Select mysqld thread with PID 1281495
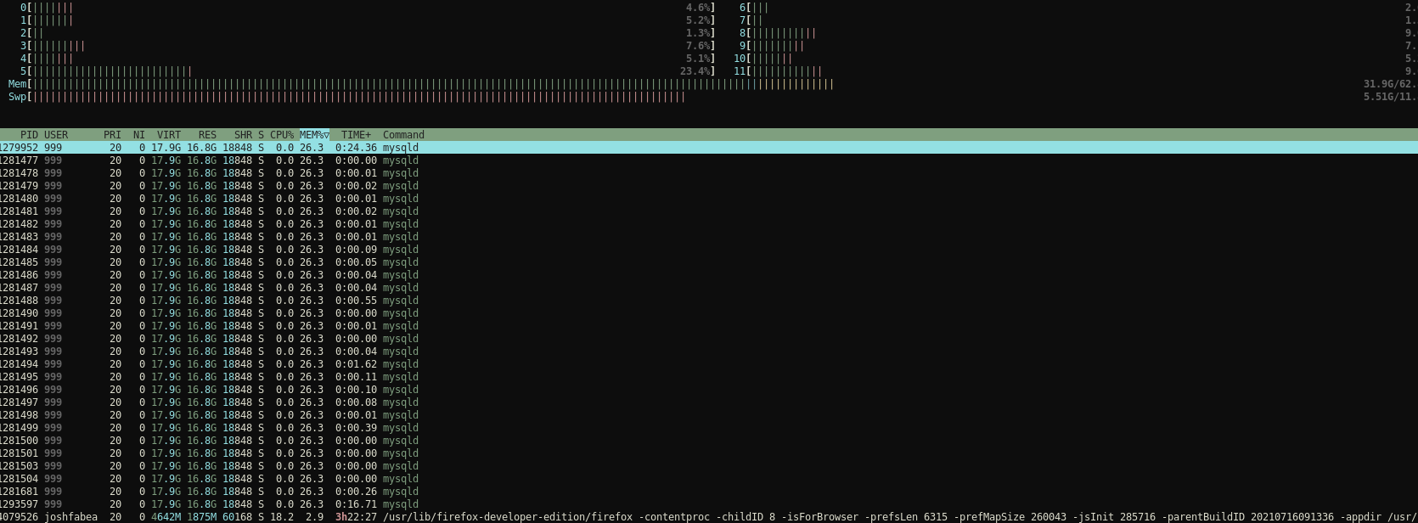 (709, 377)
